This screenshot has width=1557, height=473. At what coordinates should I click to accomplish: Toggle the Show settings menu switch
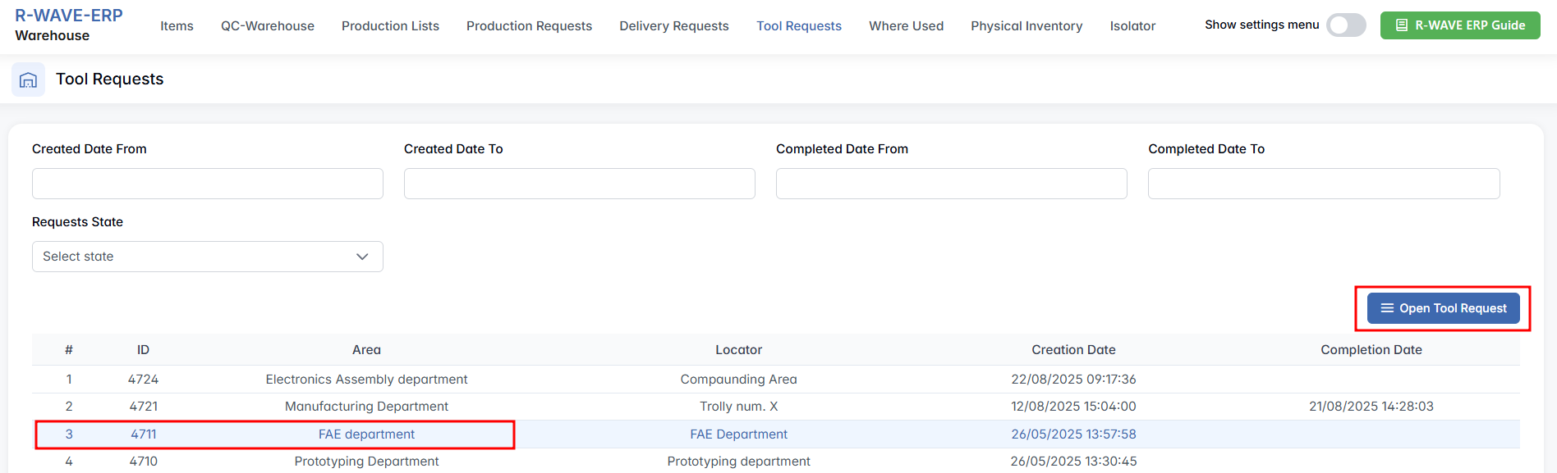coord(1346,25)
